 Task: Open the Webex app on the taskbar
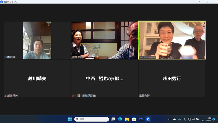(141, 119)
